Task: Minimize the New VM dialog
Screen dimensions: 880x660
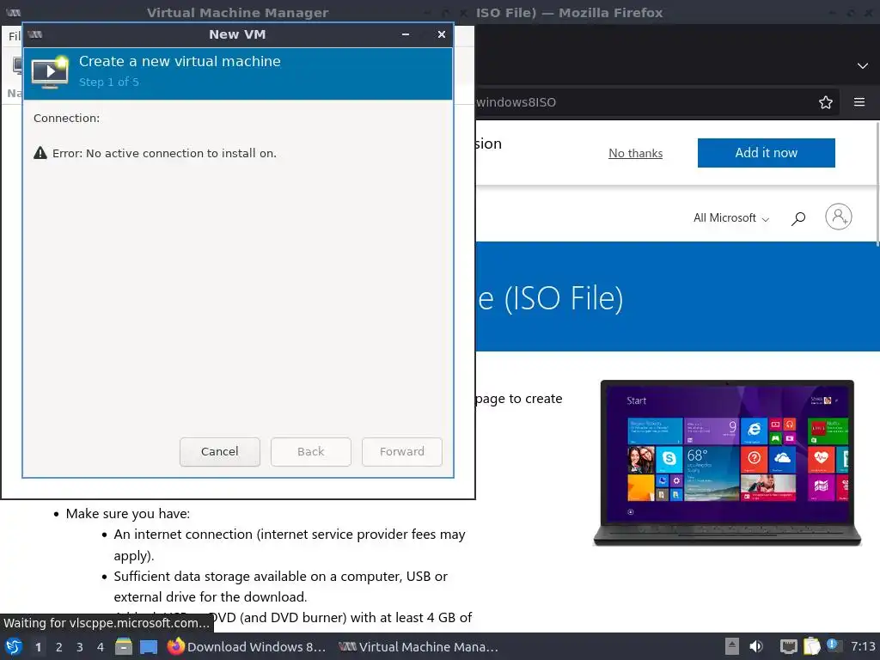Action: pos(406,34)
